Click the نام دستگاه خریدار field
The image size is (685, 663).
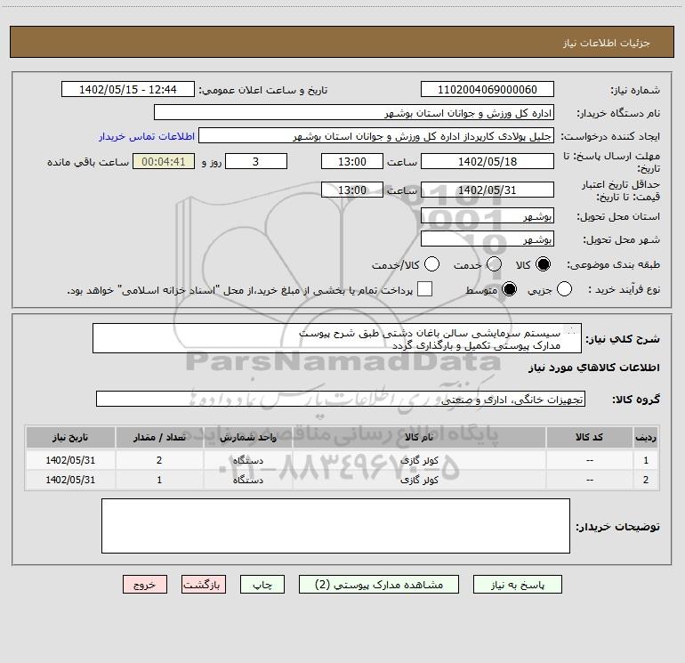tap(354, 112)
